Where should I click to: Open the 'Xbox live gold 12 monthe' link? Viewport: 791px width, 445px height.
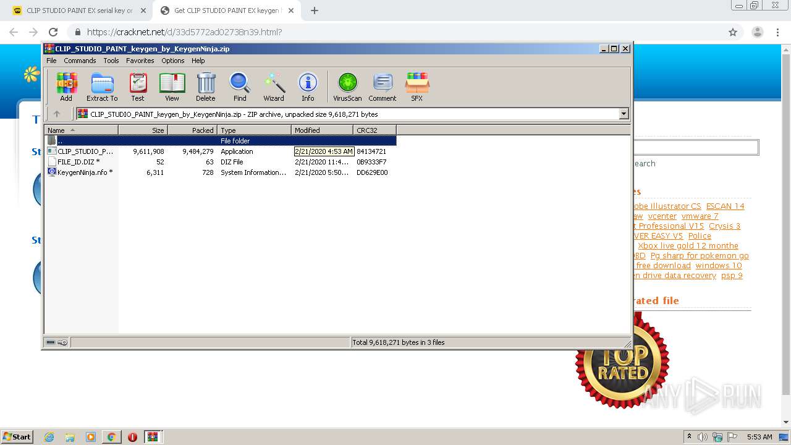click(x=688, y=245)
